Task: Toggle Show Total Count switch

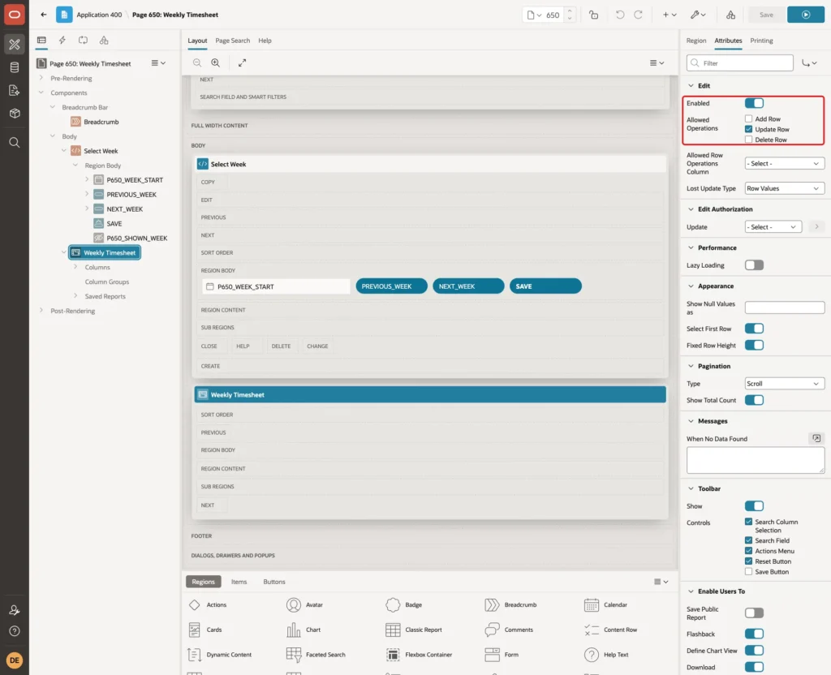Action: click(x=754, y=400)
